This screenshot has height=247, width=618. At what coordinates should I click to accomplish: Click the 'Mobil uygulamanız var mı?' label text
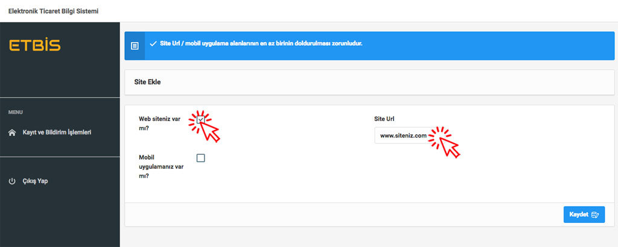coord(161,166)
